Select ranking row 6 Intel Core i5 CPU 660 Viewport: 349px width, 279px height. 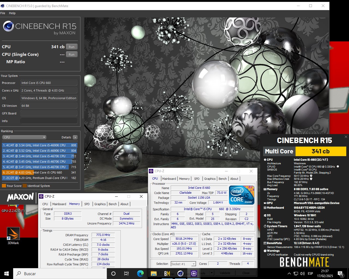pyautogui.click(x=40, y=172)
